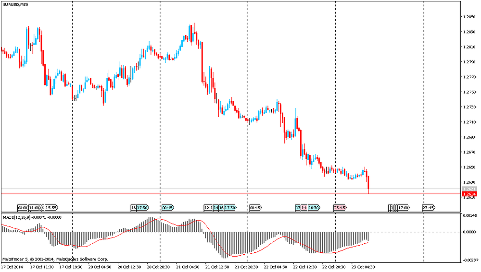Select the red horizontal price line
This screenshot has height=272, width=481.
click(231, 194)
